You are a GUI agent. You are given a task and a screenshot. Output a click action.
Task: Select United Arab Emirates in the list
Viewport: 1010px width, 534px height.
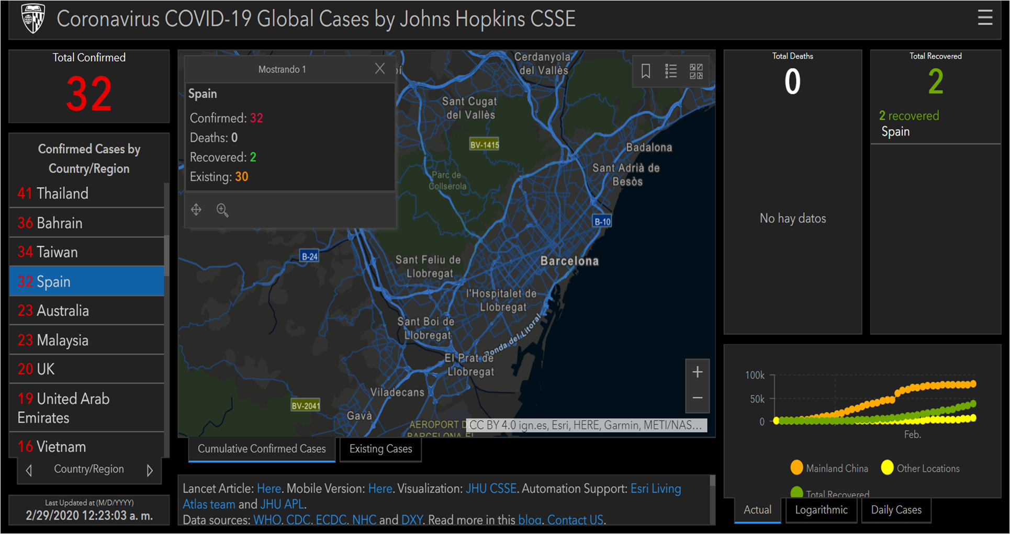point(87,408)
